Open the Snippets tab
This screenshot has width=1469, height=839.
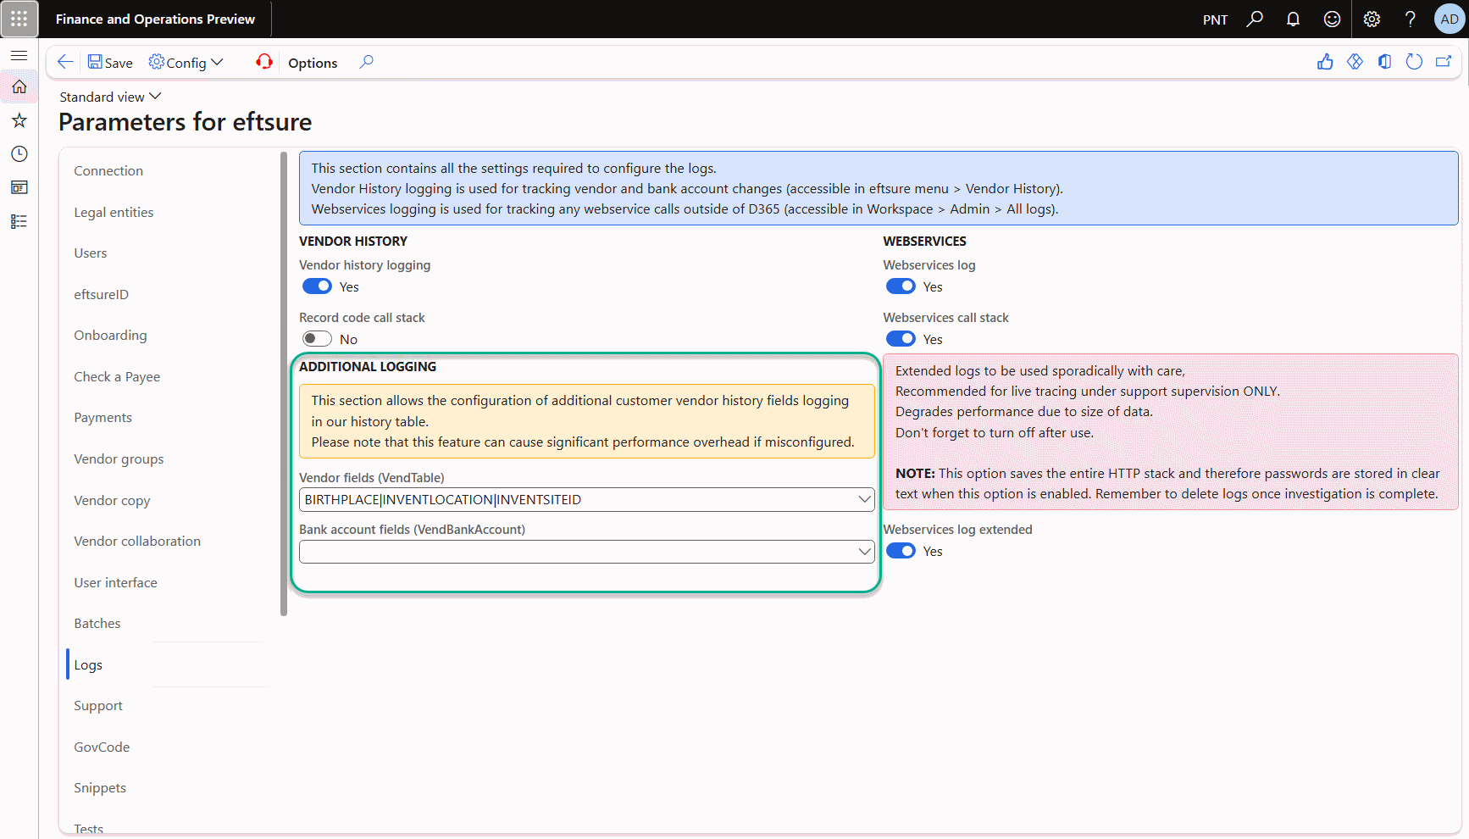point(100,788)
